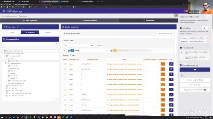
Task: Switch to the Rules repository tab
Action: pos(30,20)
